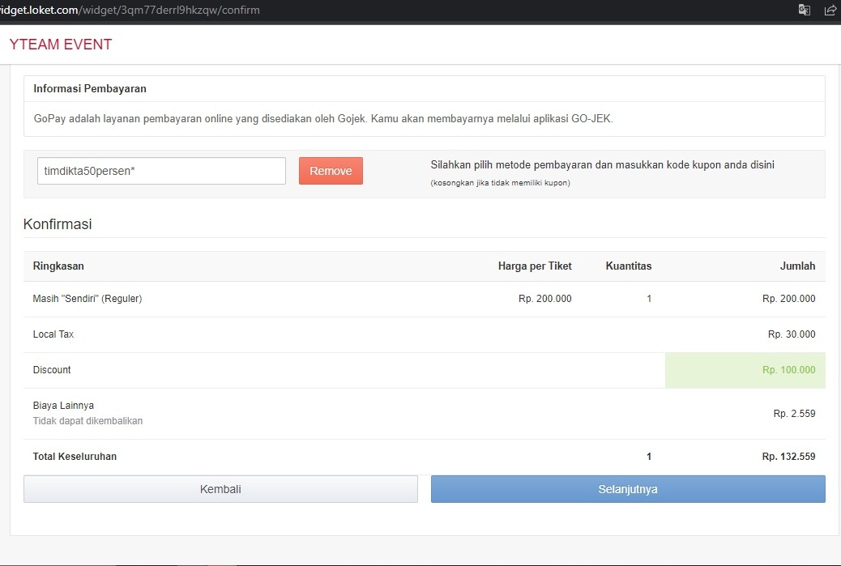Screen dimensions: 841x566
Task: Click the Rp. 200.000 price per ticket
Action: click(545, 299)
